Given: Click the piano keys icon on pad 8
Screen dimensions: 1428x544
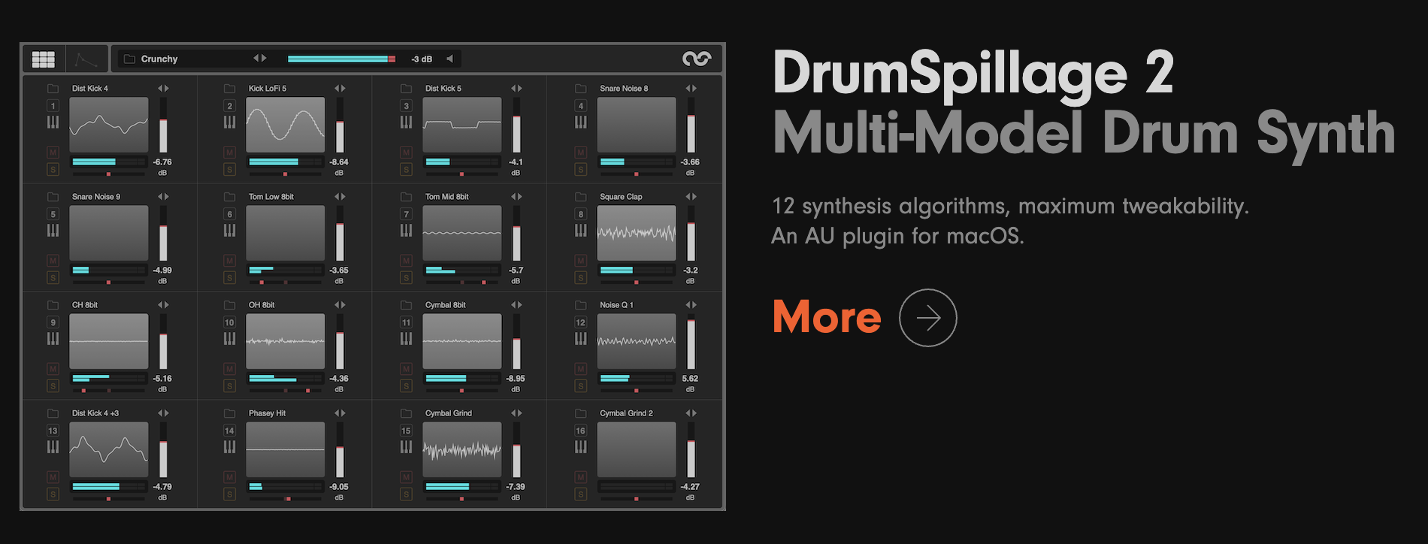Looking at the screenshot, I should 580,231.
